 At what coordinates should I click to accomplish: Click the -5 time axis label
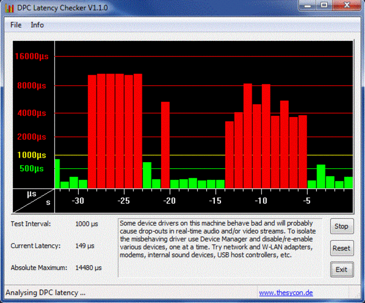(307, 200)
